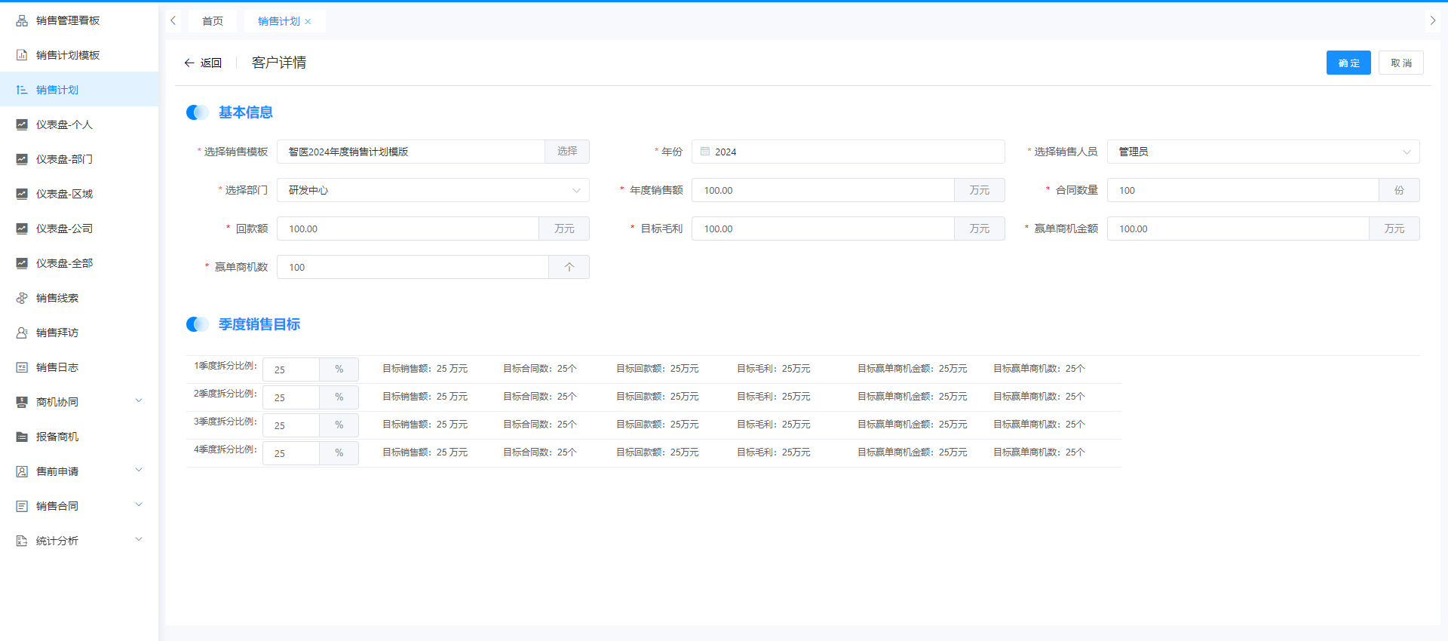1448x641 pixels.
Task: Click the 取消 cancel button
Action: (1400, 63)
